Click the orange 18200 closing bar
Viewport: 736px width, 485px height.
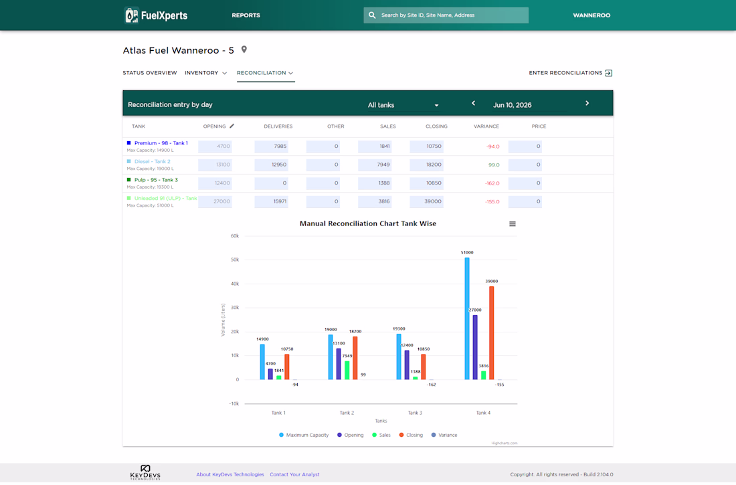(x=355, y=358)
